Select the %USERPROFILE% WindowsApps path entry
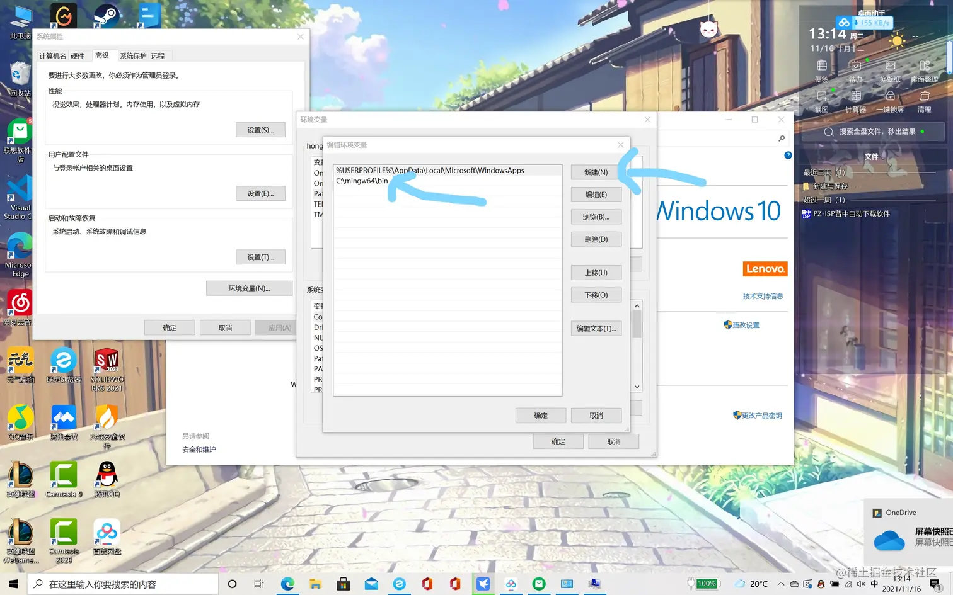Screen dimensions: 953x595 tap(448, 170)
